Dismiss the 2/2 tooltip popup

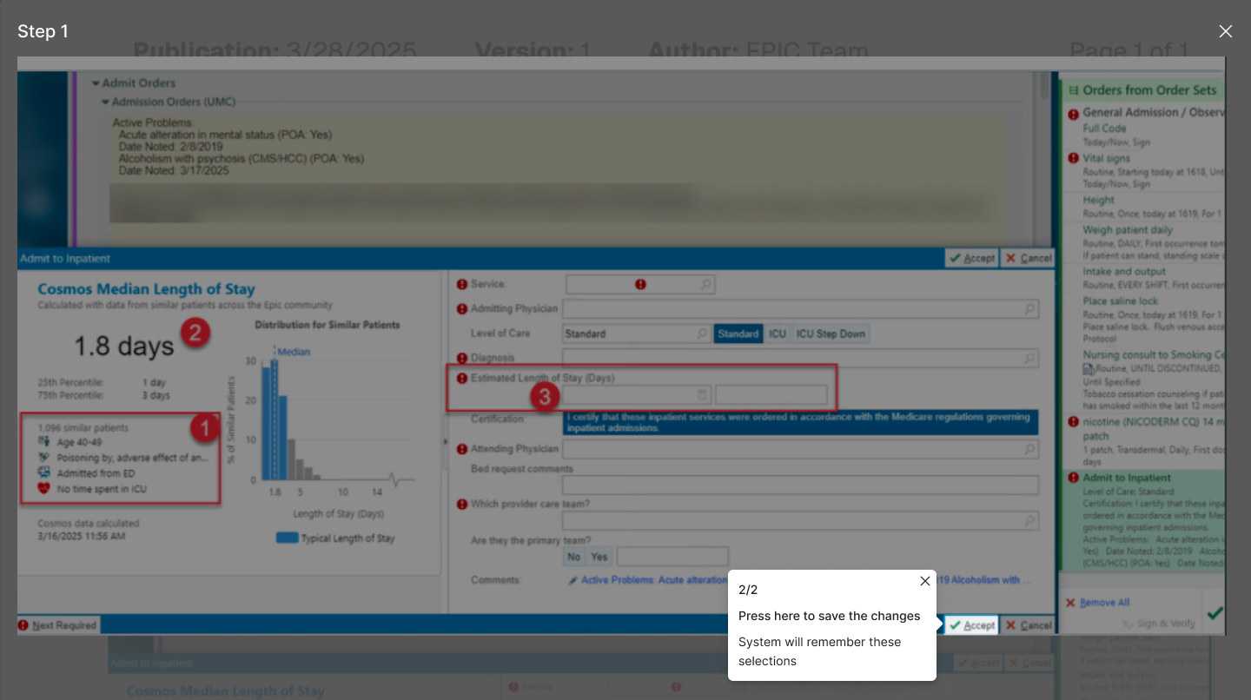point(925,581)
